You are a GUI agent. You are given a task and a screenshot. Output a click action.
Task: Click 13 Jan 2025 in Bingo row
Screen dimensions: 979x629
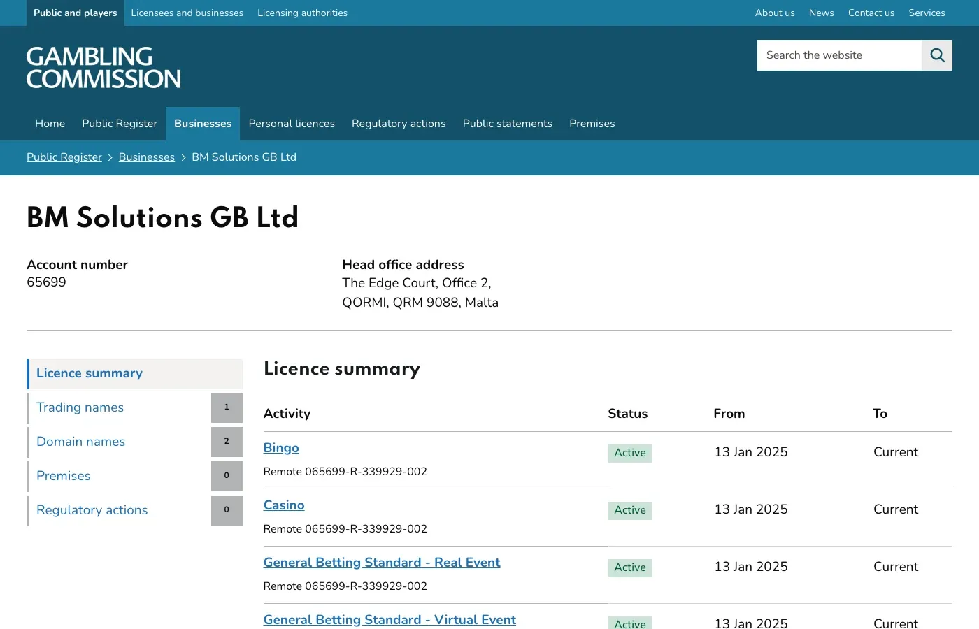751,452
